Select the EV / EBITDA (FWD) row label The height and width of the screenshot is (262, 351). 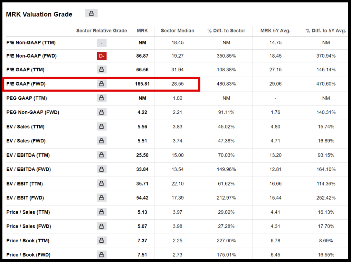click(29, 169)
